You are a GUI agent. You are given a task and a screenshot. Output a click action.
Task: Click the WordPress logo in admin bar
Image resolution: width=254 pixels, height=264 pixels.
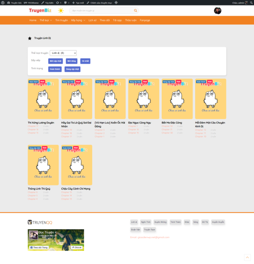[3, 3]
